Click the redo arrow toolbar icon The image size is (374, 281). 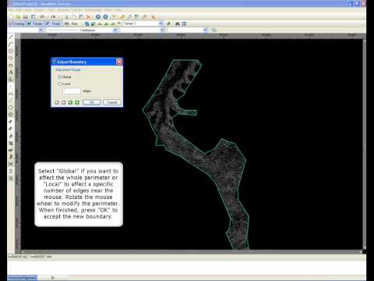tap(53, 17)
